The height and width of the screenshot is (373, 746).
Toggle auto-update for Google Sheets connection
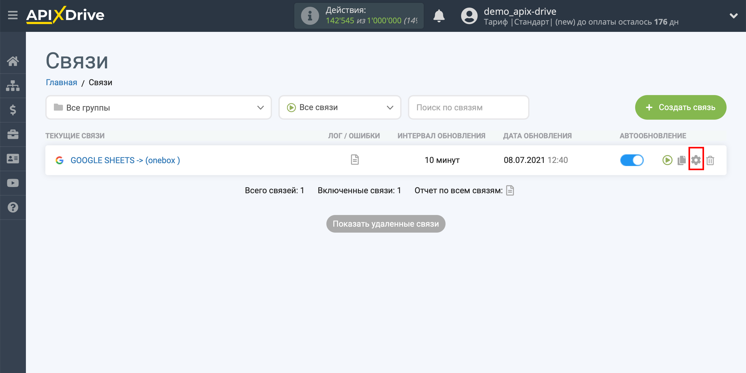[x=632, y=160]
